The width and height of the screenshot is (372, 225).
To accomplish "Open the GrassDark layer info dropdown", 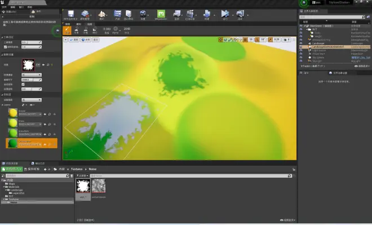I will pyautogui.click(x=30, y=134).
